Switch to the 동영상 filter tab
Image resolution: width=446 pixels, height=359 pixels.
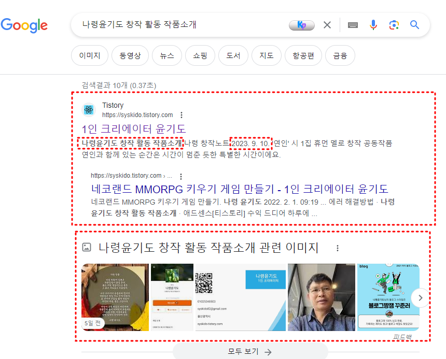point(130,55)
